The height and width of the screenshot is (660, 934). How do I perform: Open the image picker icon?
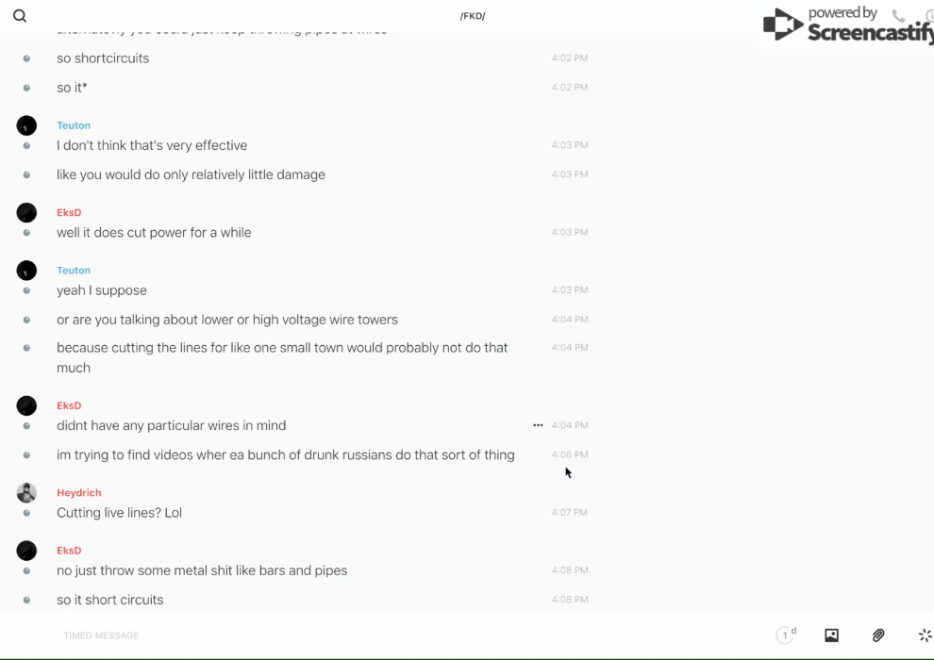click(831, 635)
